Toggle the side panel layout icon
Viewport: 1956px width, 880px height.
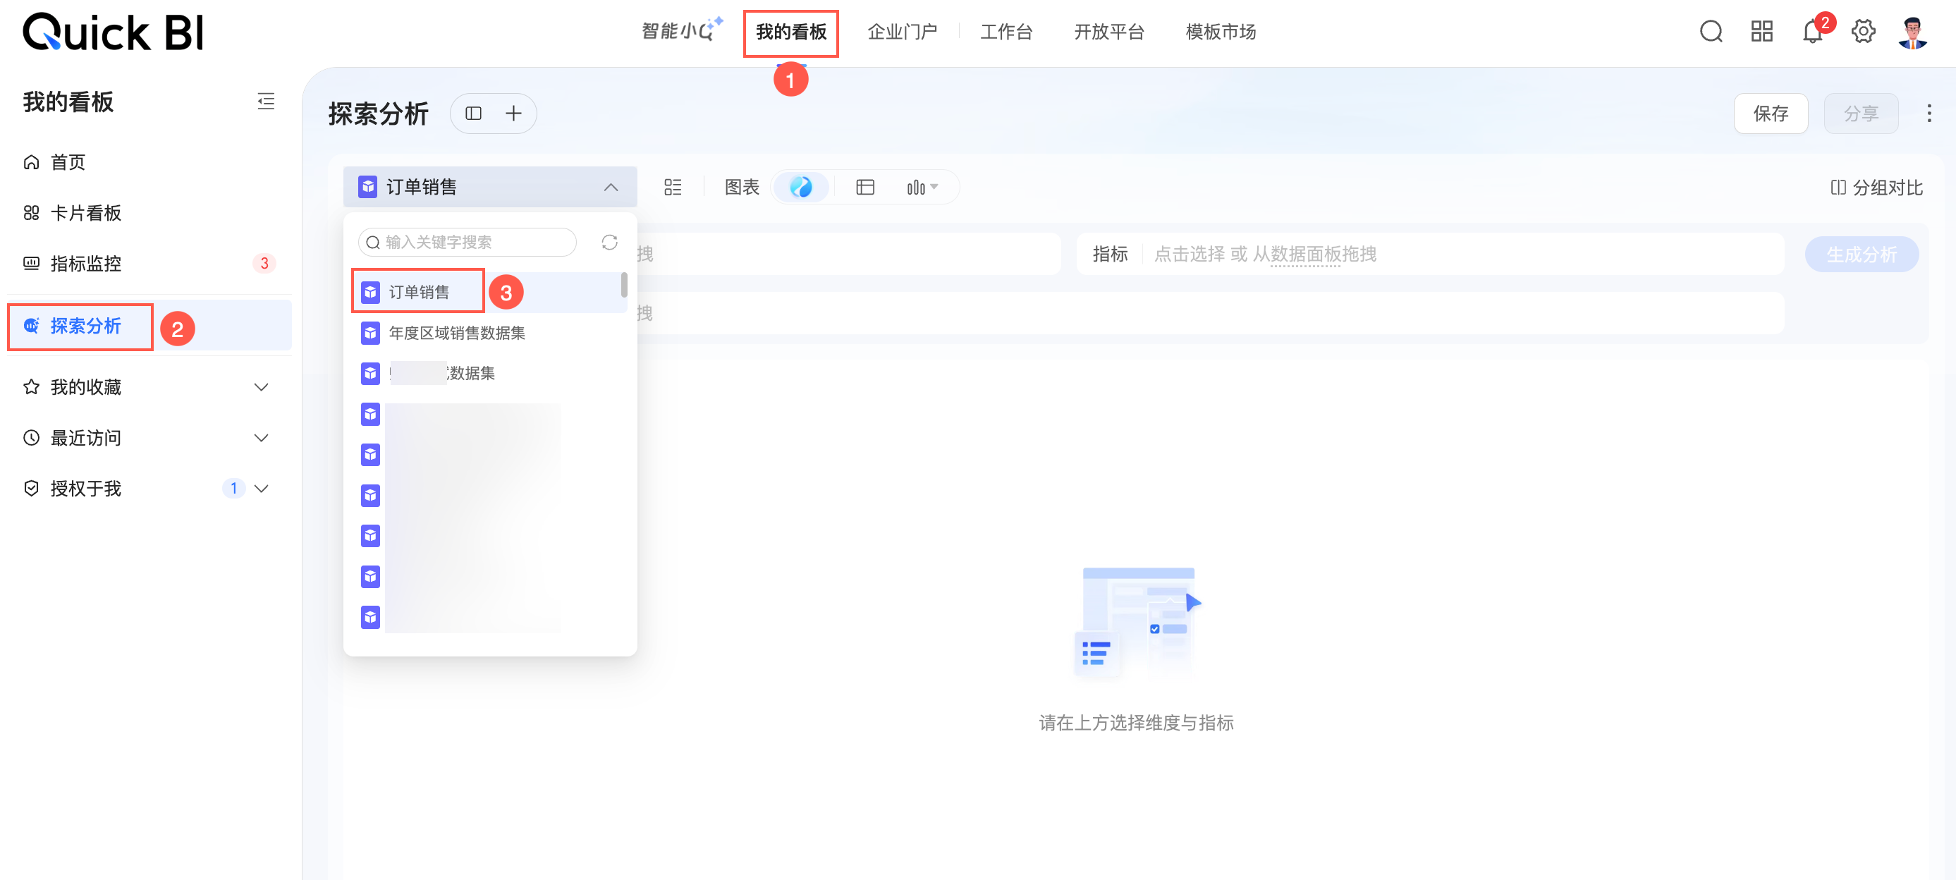click(473, 113)
